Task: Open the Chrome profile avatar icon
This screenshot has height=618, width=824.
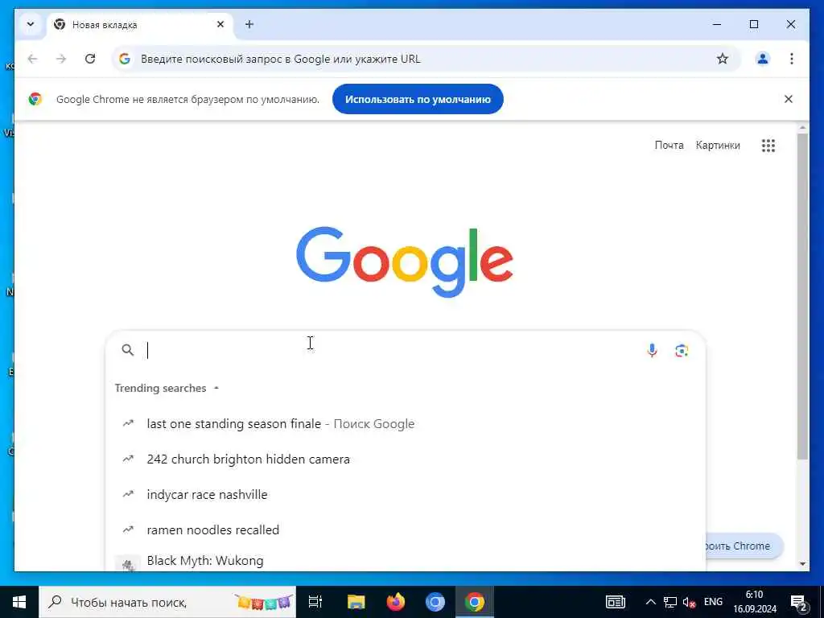Action: [763, 59]
